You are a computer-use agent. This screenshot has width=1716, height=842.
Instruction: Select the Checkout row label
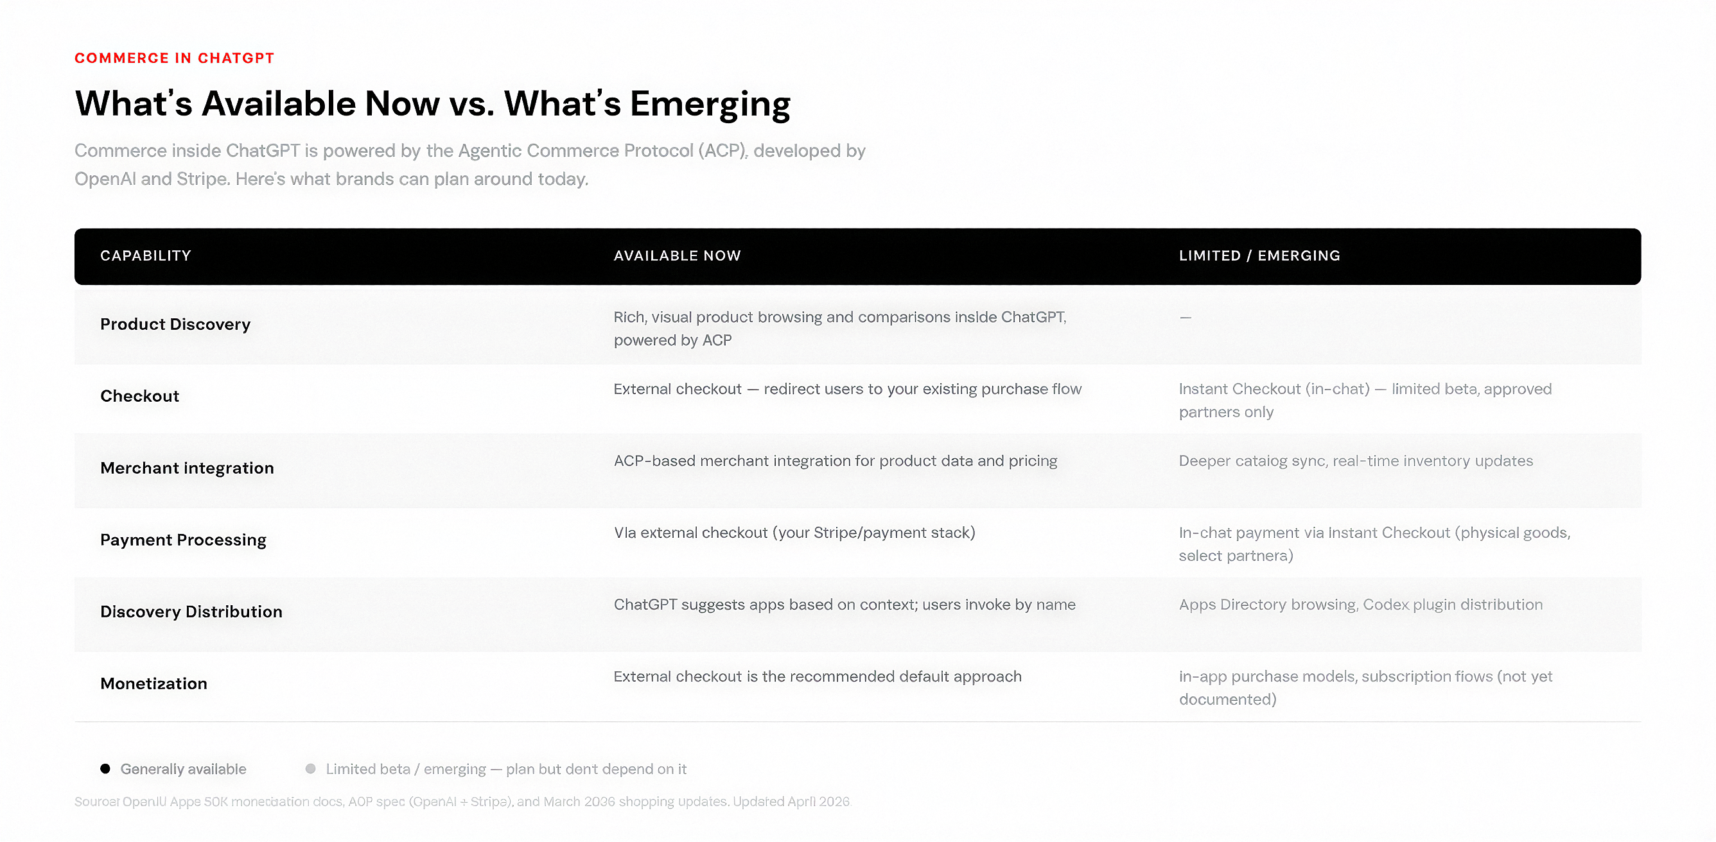tap(140, 396)
